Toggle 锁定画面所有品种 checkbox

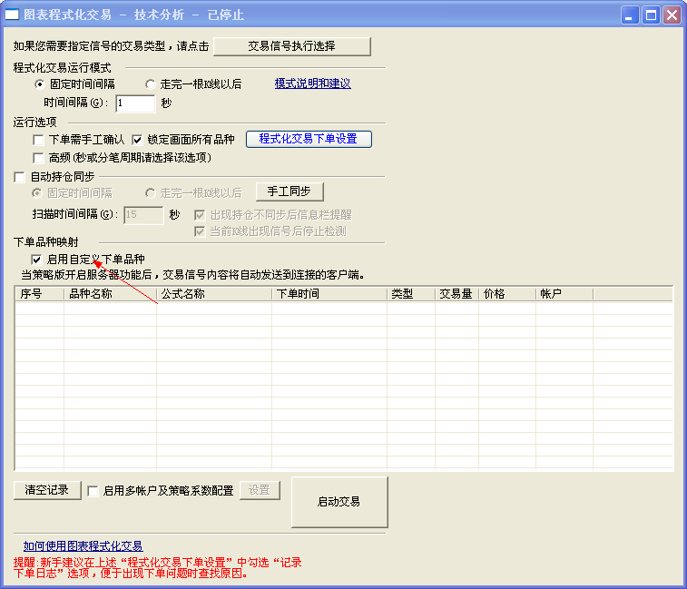(x=137, y=140)
